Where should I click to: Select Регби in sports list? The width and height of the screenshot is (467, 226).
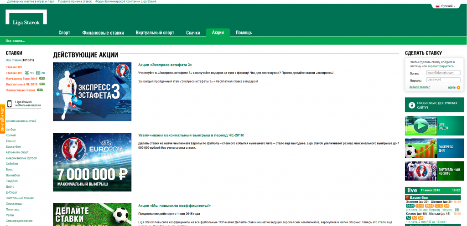point(10,215)
